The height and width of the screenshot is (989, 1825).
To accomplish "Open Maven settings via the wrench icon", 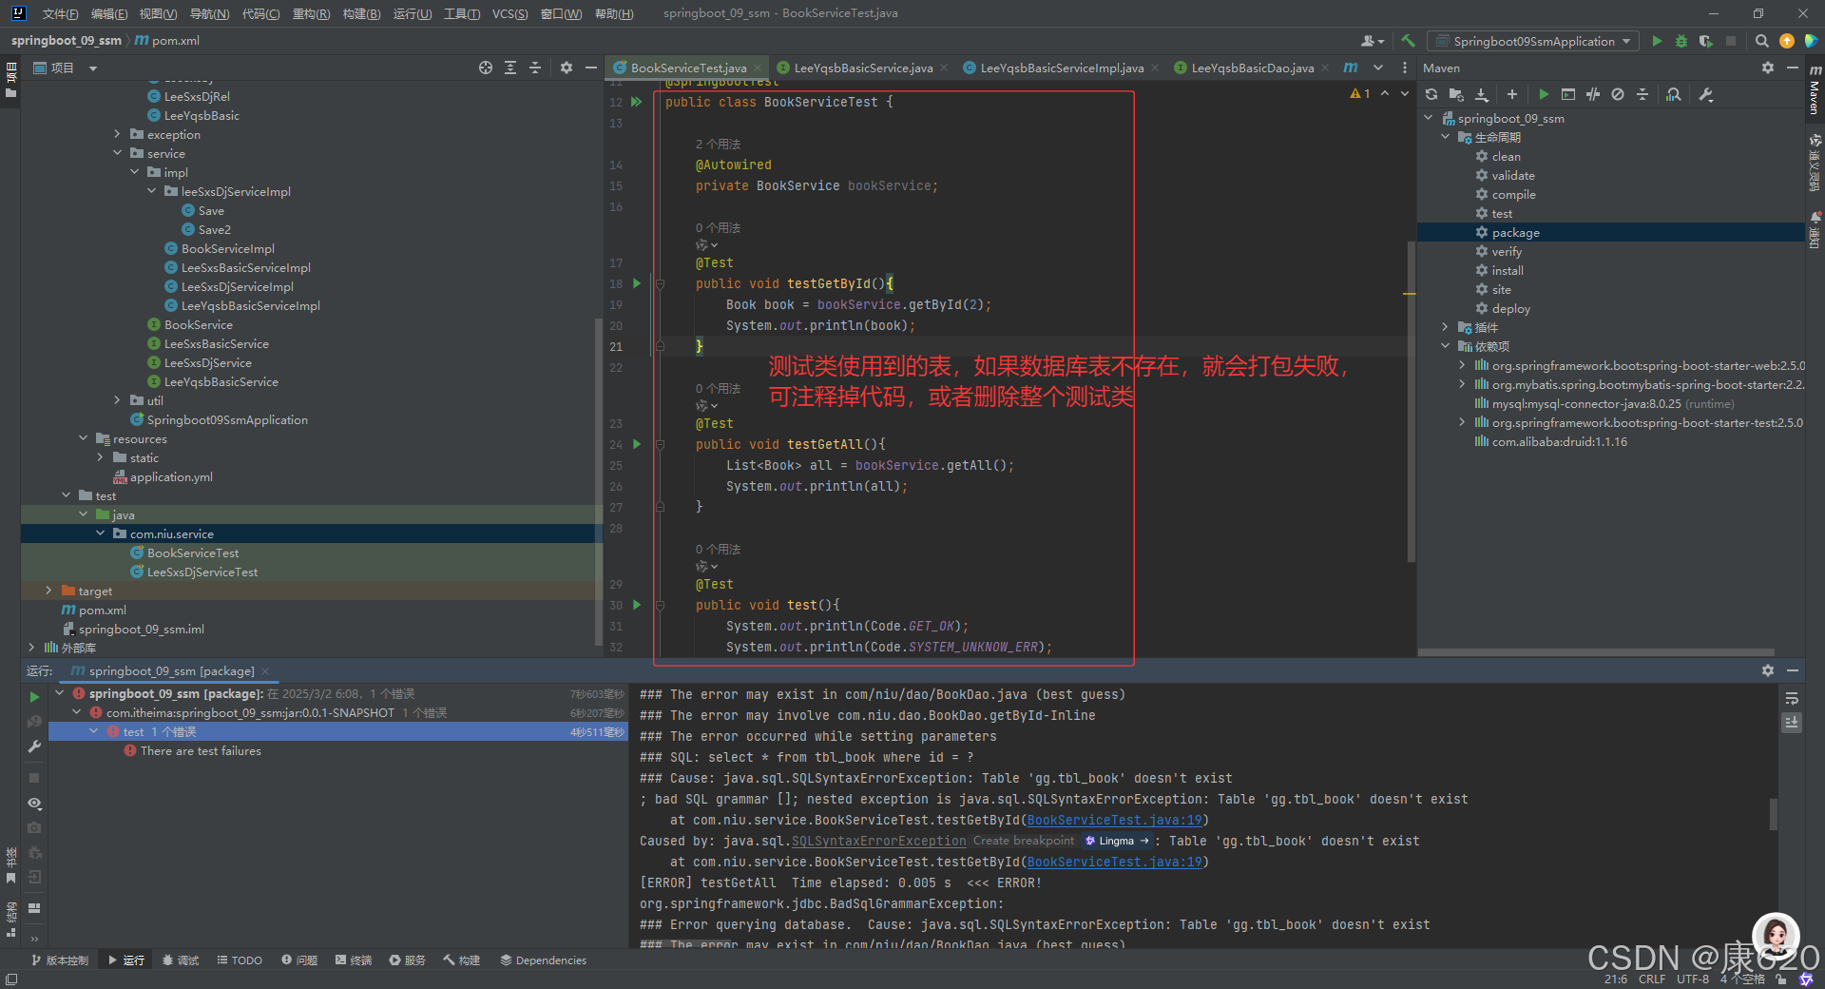I will click(1707, 94).
